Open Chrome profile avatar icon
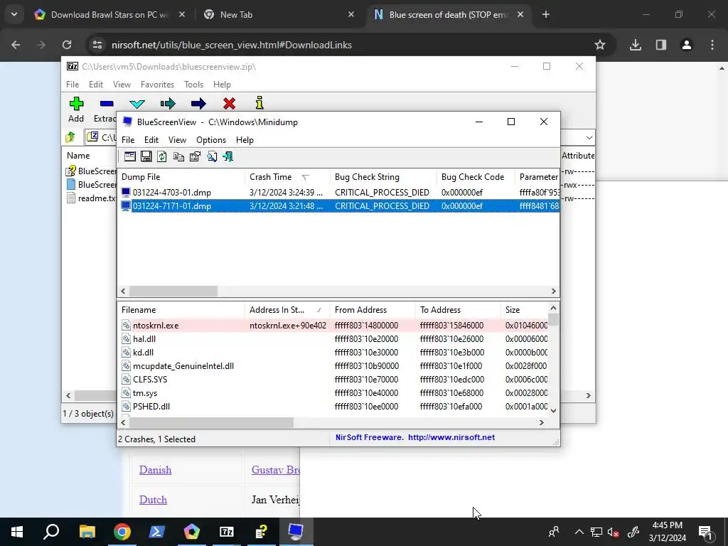The image size is (728, 546). [x=687, y=45]
